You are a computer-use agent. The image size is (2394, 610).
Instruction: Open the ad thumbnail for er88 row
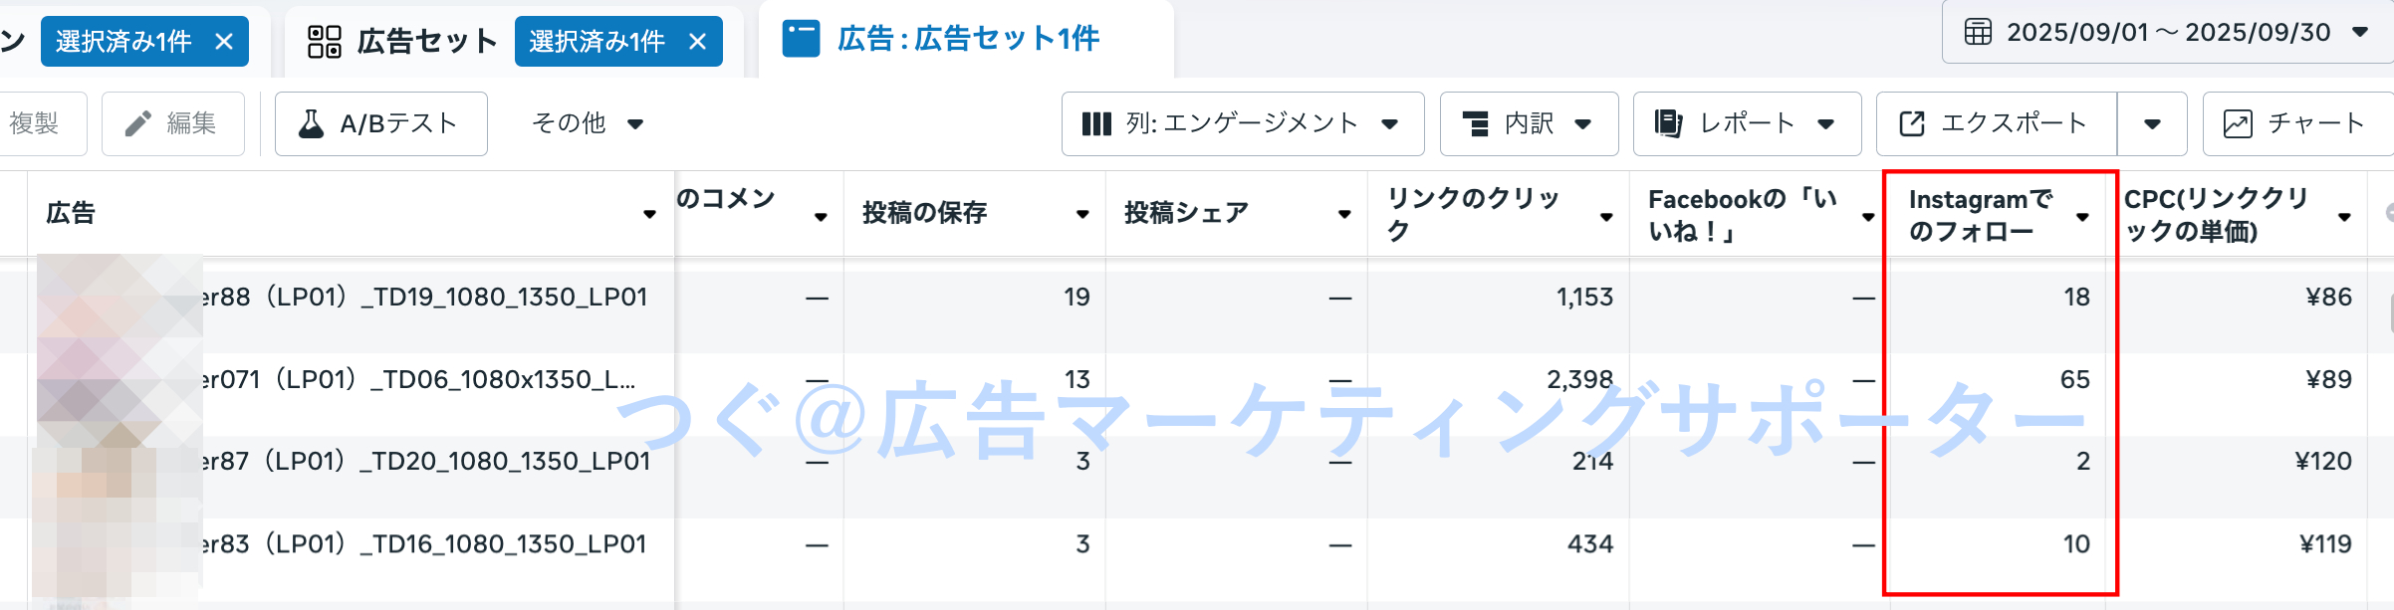[120, 299]
